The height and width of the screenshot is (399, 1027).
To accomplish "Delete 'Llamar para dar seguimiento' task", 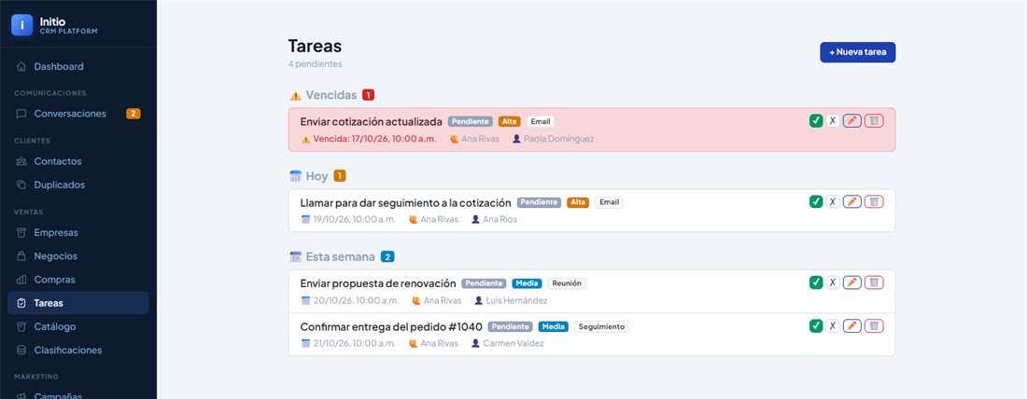I will pyautogui.click(x=874, y=201).
